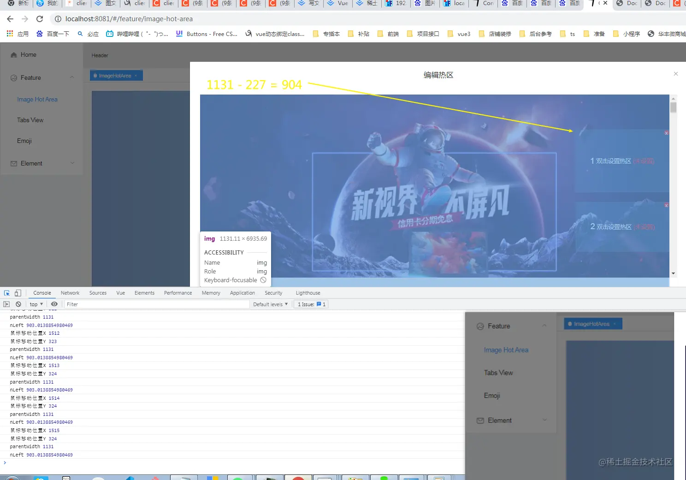The width and height of the screenshot is (686, 480).
Task: Toggle the DevTools device toolbar
Action: tap(18, 293)
